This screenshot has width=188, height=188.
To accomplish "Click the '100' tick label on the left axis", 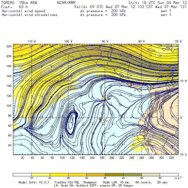I will point(9,106).
